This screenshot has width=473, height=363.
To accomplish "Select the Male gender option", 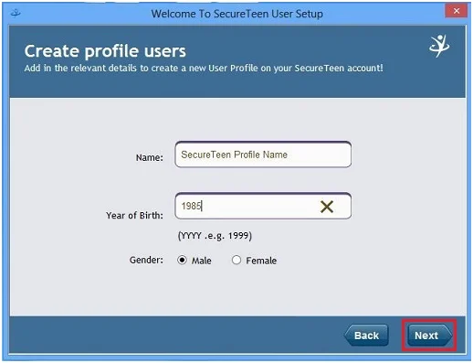I will click(x=182, y=260).
